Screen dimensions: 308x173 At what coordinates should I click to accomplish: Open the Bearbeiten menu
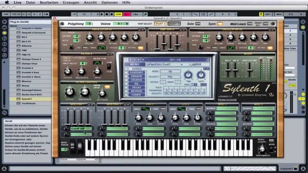coord(49,2)
